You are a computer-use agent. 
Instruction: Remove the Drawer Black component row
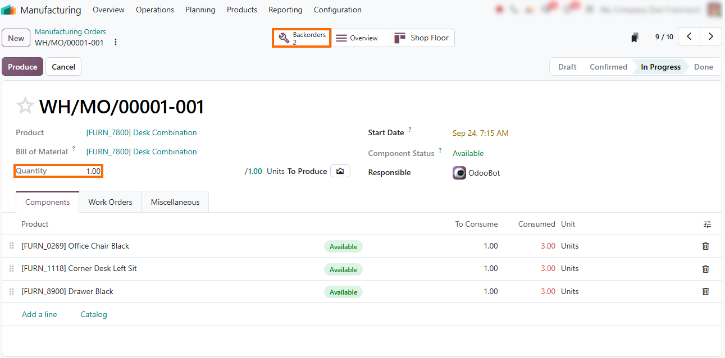(705, 291)
